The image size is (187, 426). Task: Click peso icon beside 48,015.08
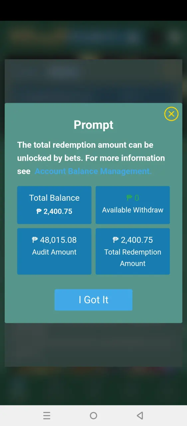point(35,240)
